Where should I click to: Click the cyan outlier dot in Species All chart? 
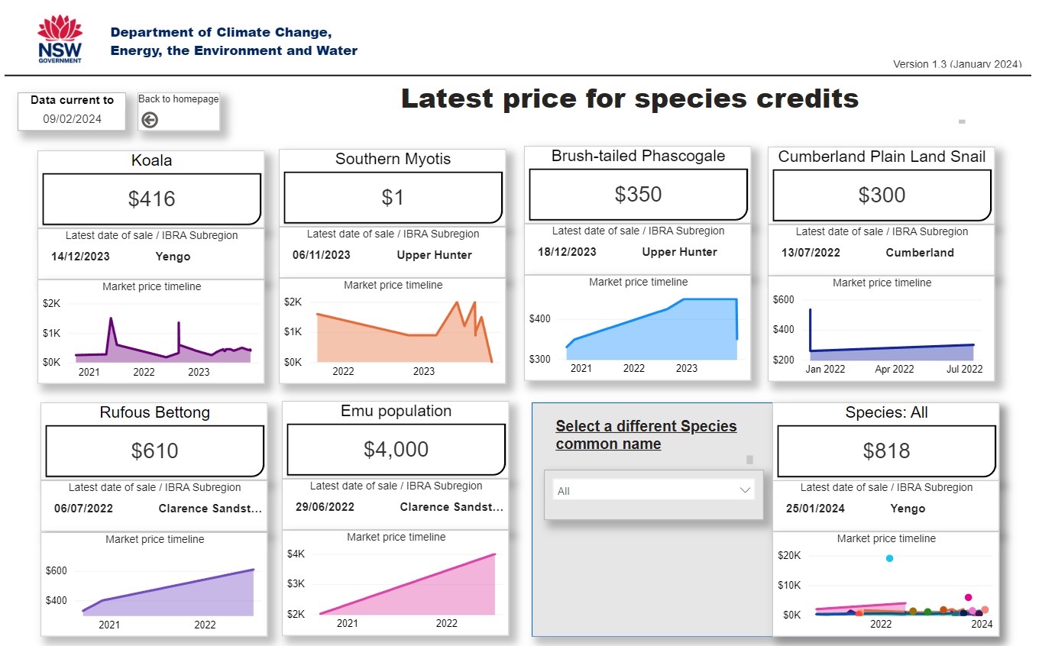coord(889,558)
